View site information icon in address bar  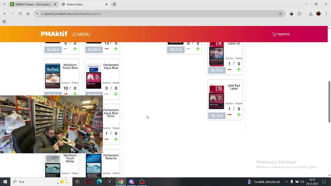(37, 14)
